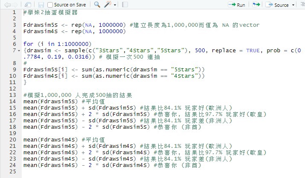Run the current line or selection
Viewport: 305px width, 178px height.
point(236,5)
